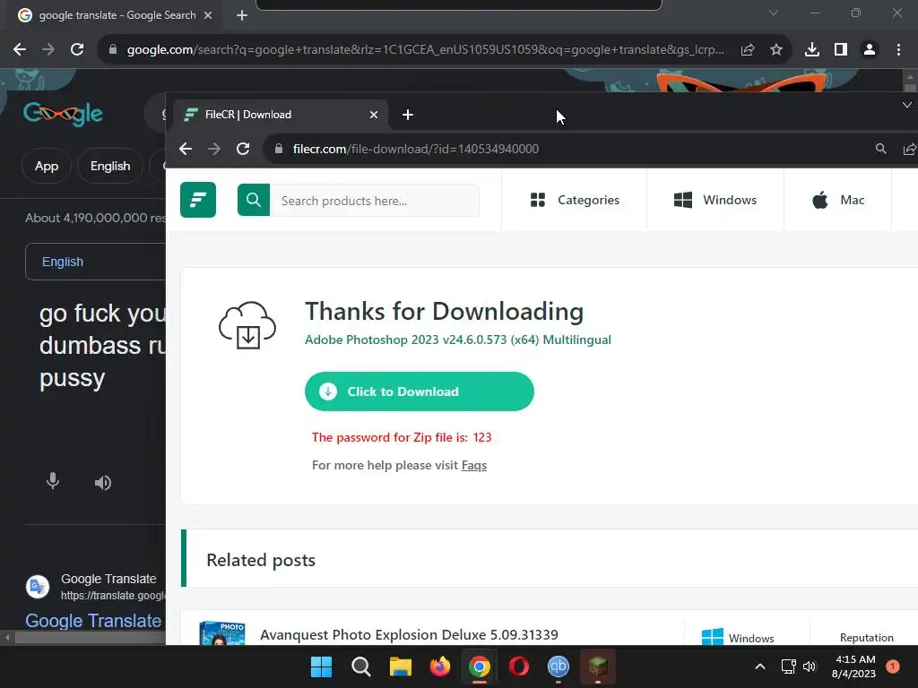Click the filecr.com address bar

416,149
